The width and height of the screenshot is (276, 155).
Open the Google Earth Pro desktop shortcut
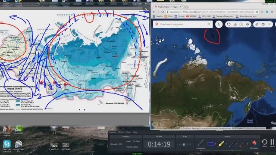point(19,146)
